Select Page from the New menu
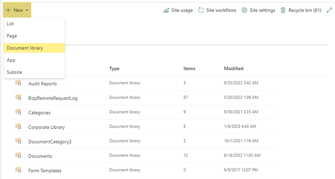 [34, 36]
